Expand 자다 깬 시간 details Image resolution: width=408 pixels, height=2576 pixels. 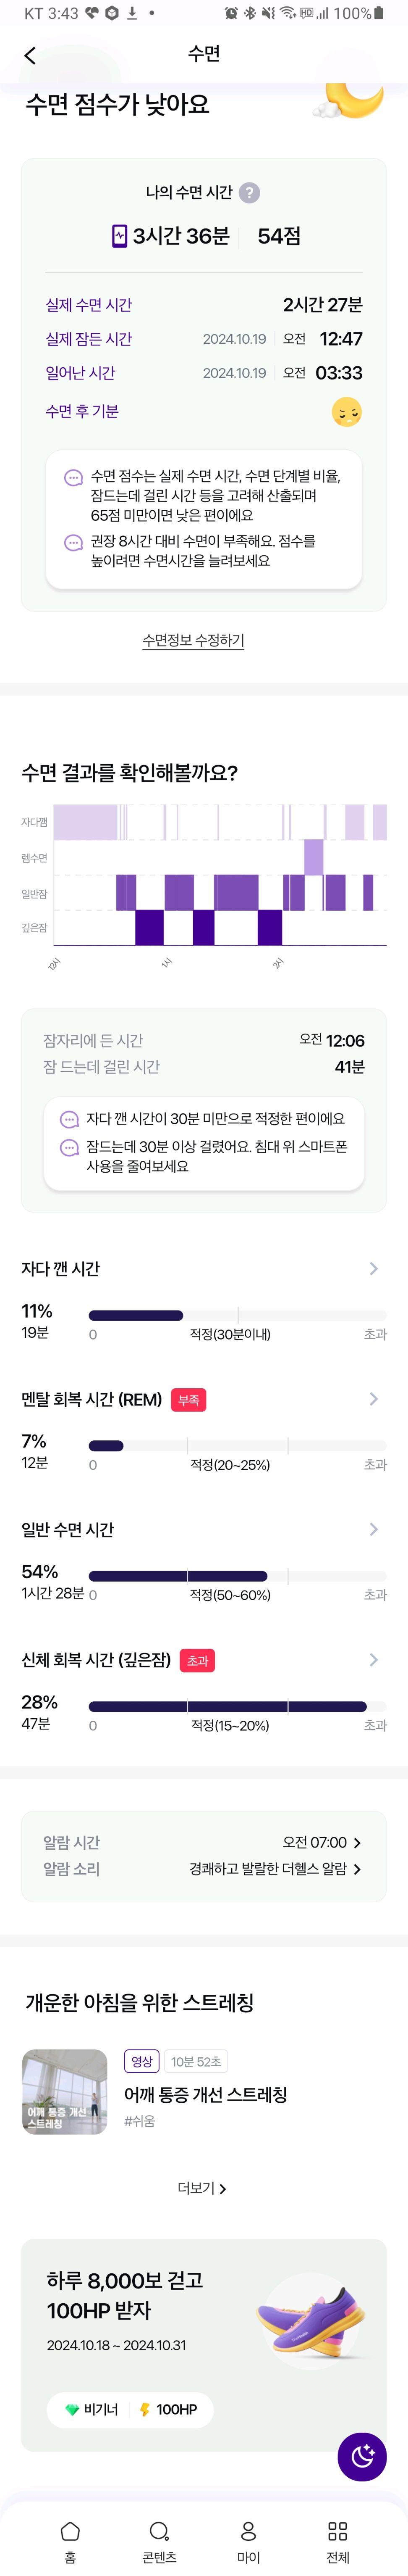click(373, 1268)
